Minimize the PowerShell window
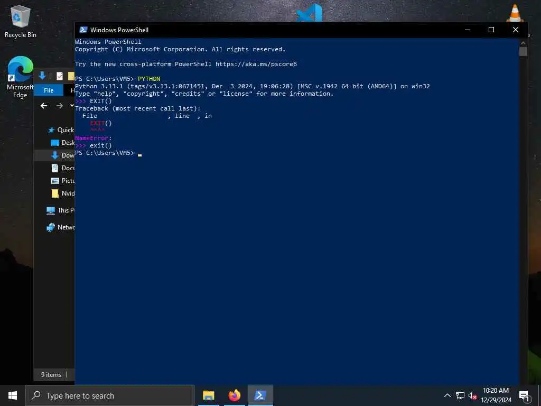Screen dimensions: 541x406 click(x=468, y=30)
